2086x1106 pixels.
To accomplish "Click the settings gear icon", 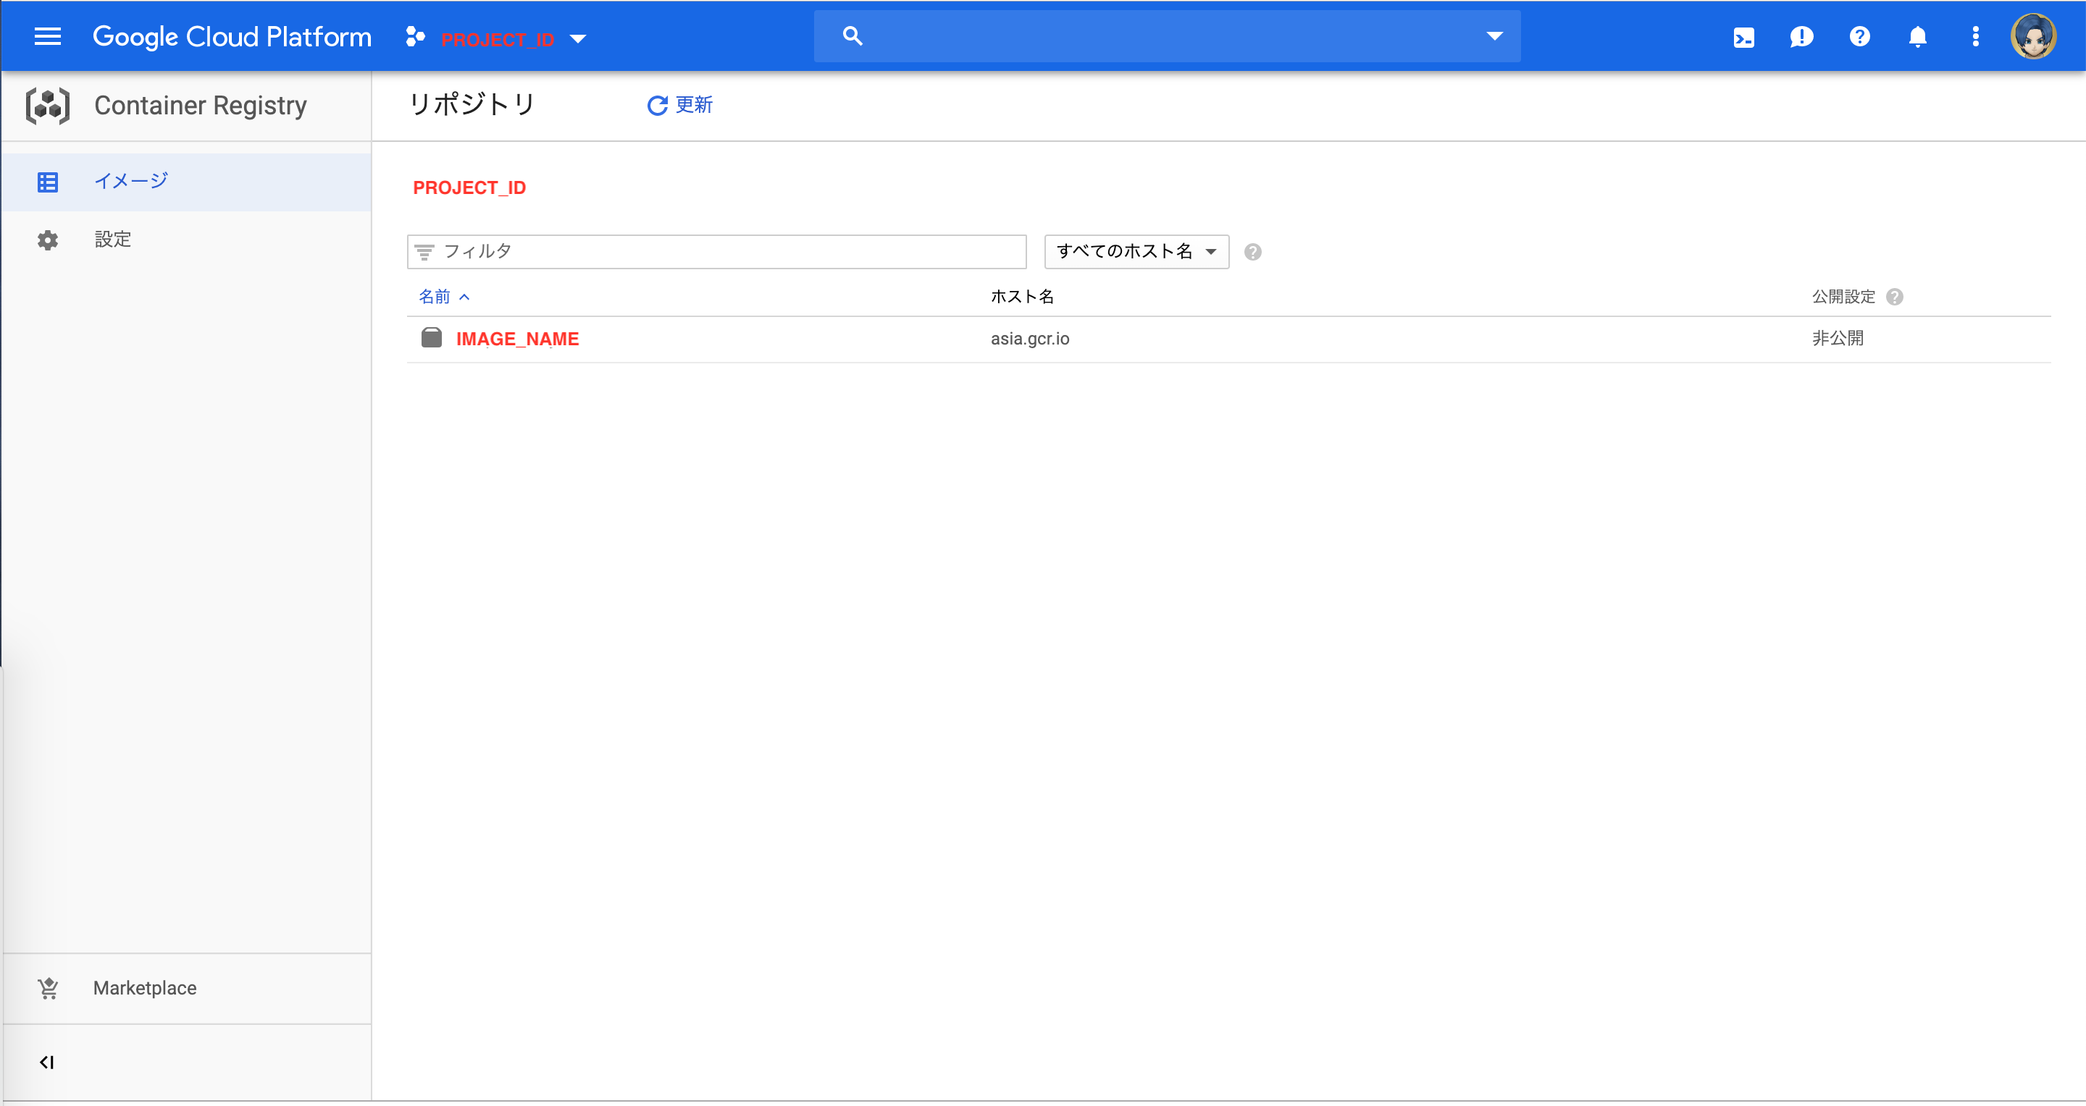I will [47, 239].
